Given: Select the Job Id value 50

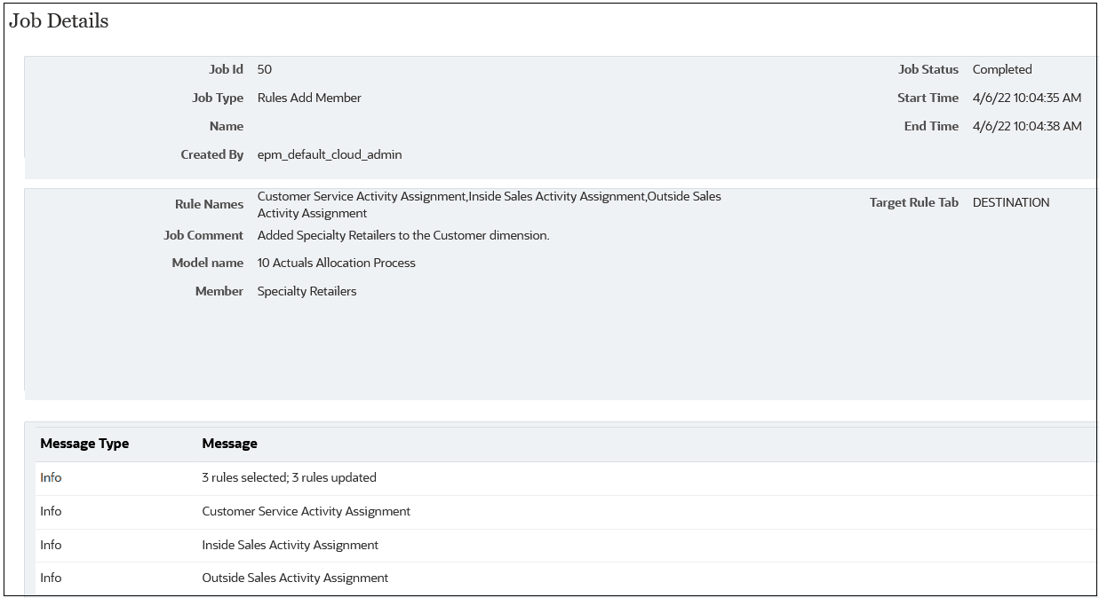Looking at the screenshot, I should 264,69.
